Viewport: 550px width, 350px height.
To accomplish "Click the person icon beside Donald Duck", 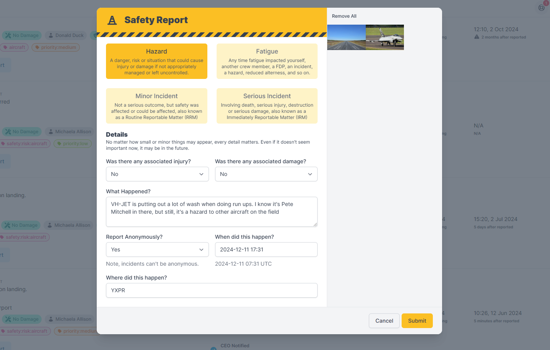I will coord(50,35).
